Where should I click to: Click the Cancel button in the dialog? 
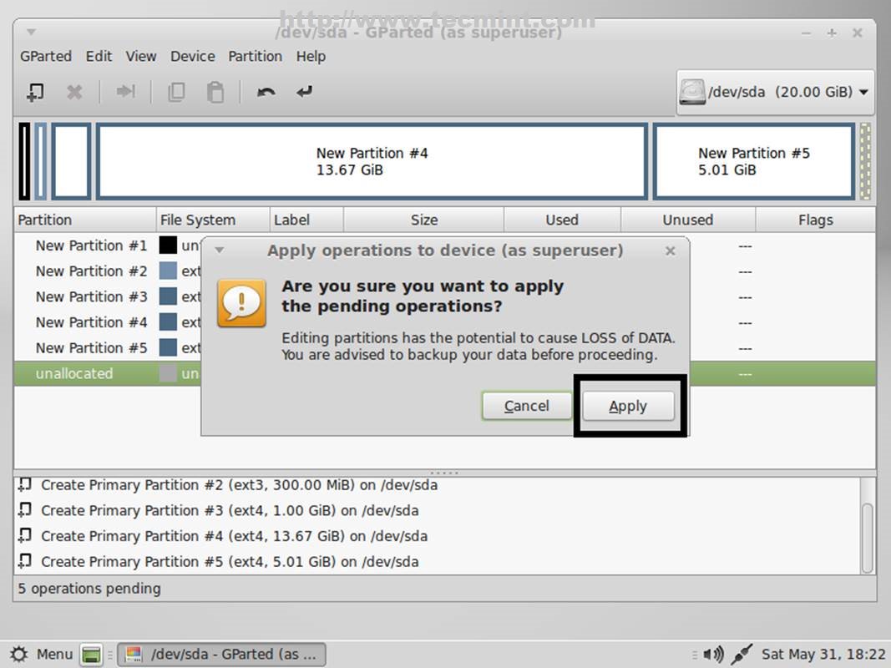pyautogui.click(x=527, y=406)
